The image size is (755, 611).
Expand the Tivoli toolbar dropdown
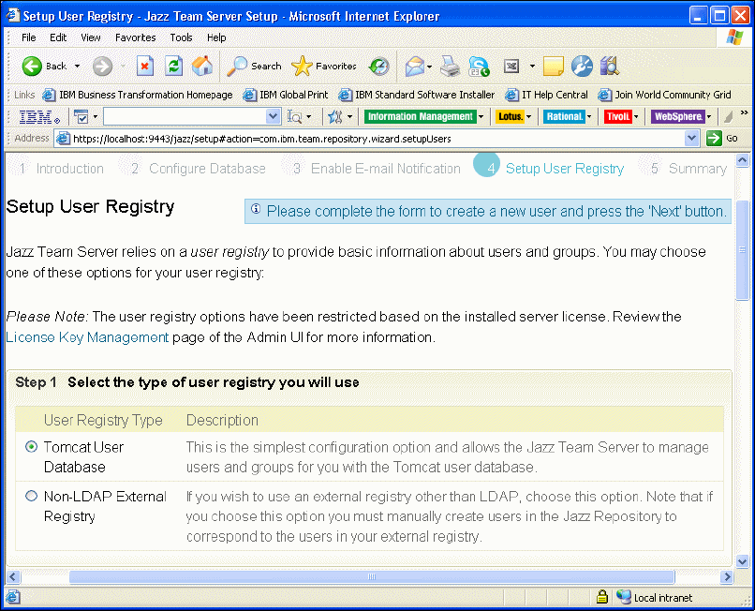click(x=636, y=116)
